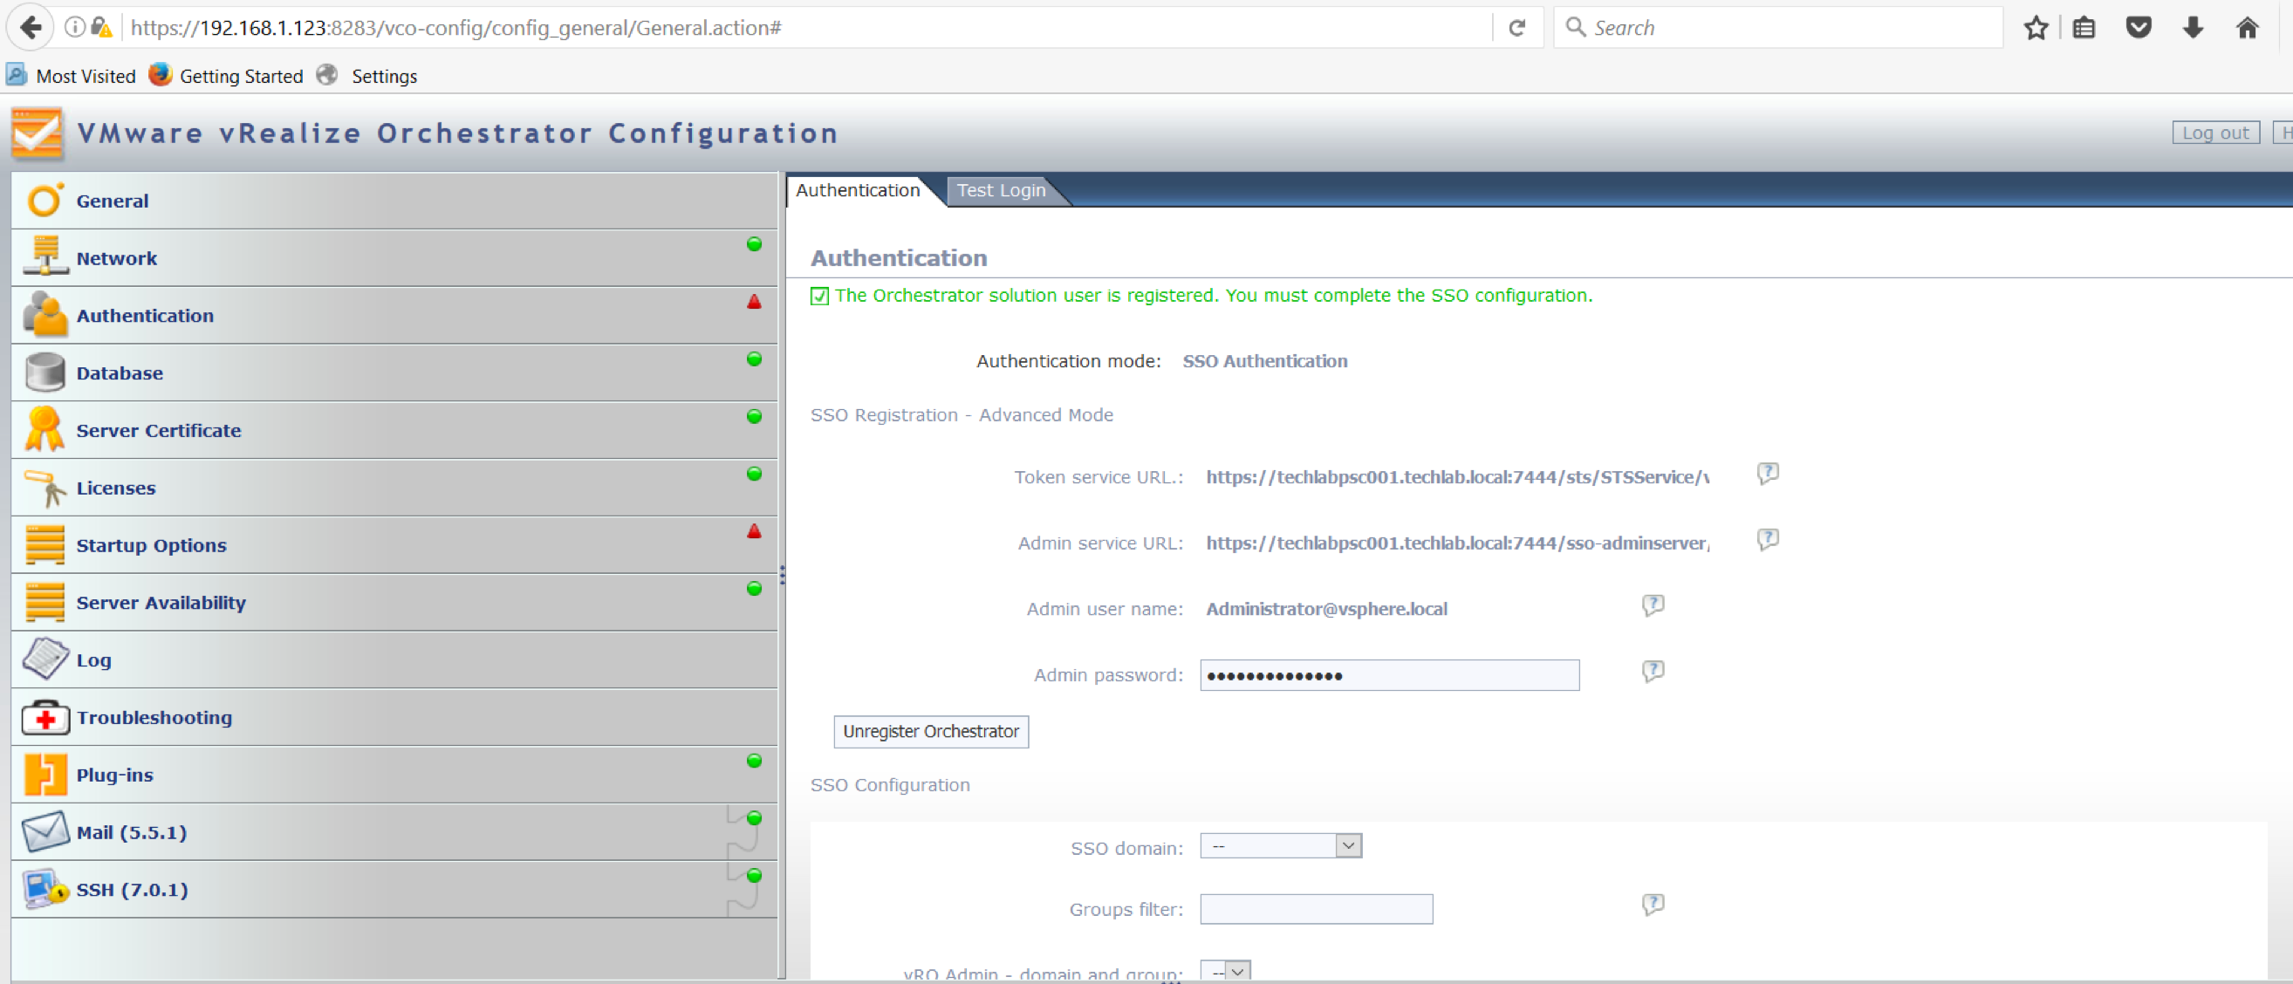Click the Server Certificate ribbon icon

[44, 429]
